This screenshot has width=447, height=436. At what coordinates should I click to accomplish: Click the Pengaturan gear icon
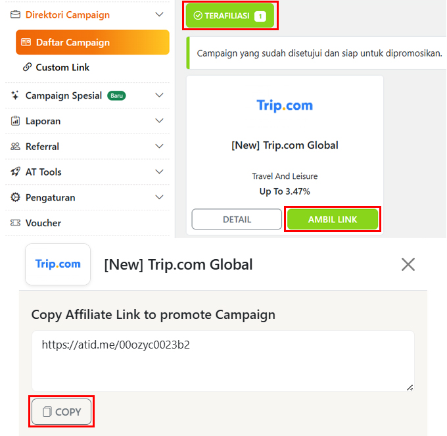(x=15, y=197)
